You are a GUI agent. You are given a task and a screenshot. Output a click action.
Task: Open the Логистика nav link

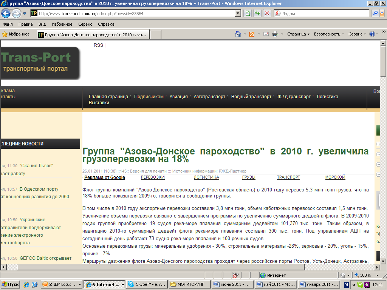pyautogui.click(x=327, y=97)
